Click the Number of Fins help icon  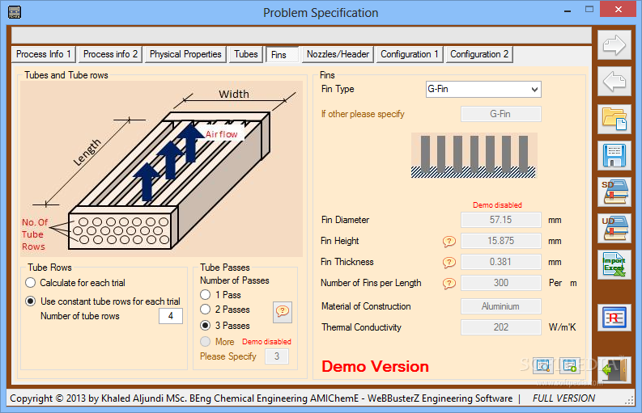449,283
